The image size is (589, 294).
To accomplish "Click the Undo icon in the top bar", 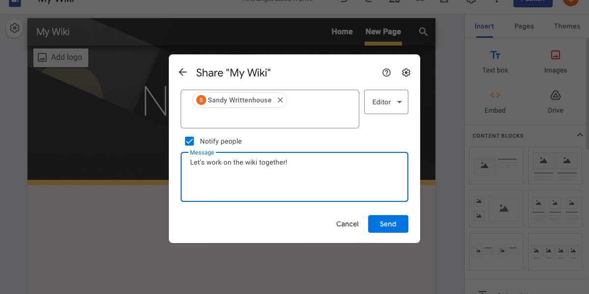I will pyautogui.click(x=344, y=1).
